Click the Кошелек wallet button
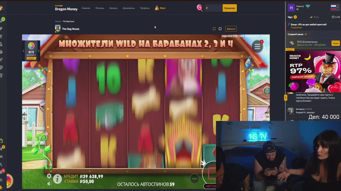 point(230,8)
